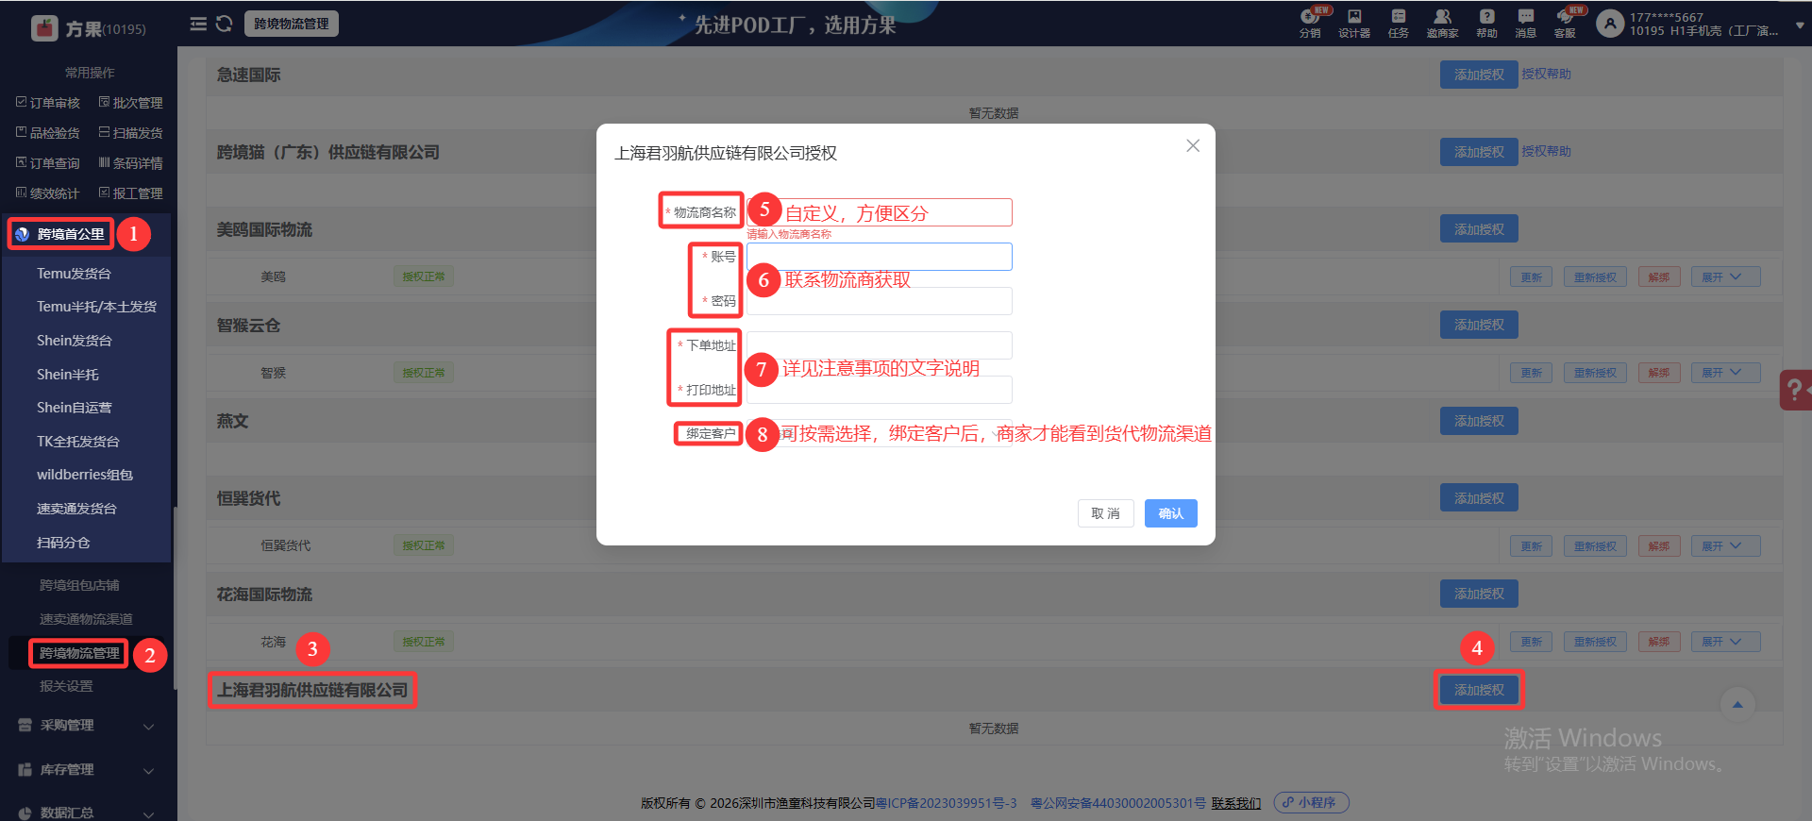Open 绩效统计 shortcut in the sidebar

(x=48, y=193)
